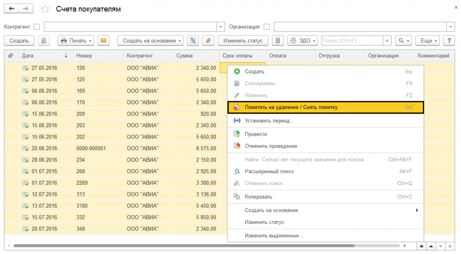
Task: Expand Создать на основании submenu in context menu
Action: coord(325,210)
